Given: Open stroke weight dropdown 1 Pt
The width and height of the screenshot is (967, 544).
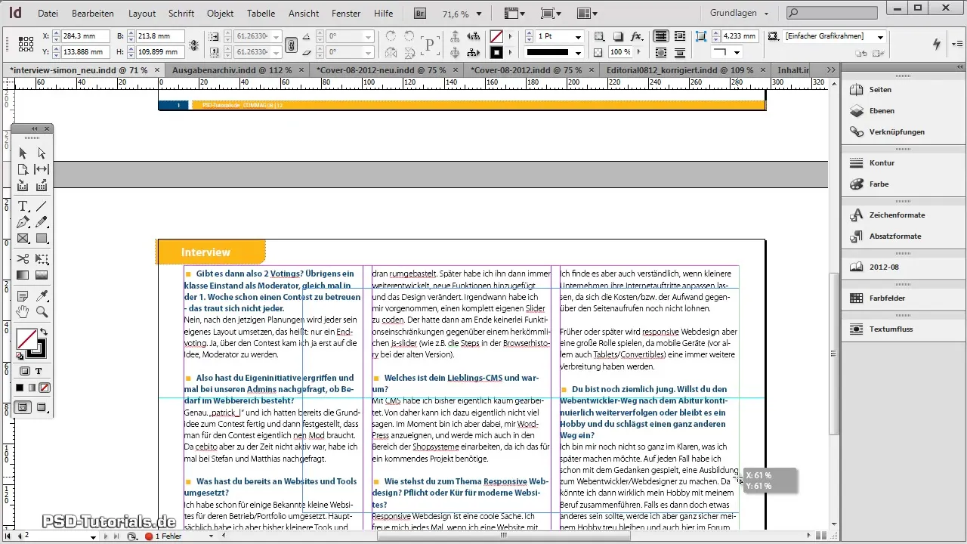Looking at the screenshot, I should click(578, 36).
